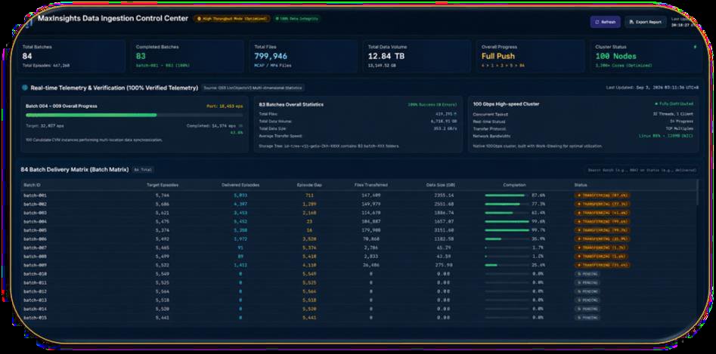Image resolution: width=716 pixels, height=354 pixels.
Task: Click the Transferring status badge for batch-001
Action: (603, 195)
